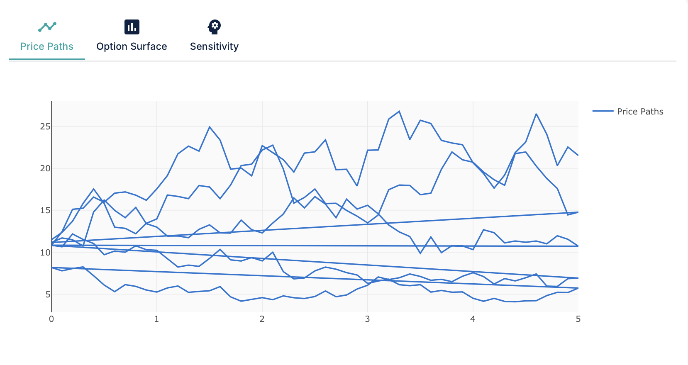Select the Sensitivity tab label

[x=214, y=46]
